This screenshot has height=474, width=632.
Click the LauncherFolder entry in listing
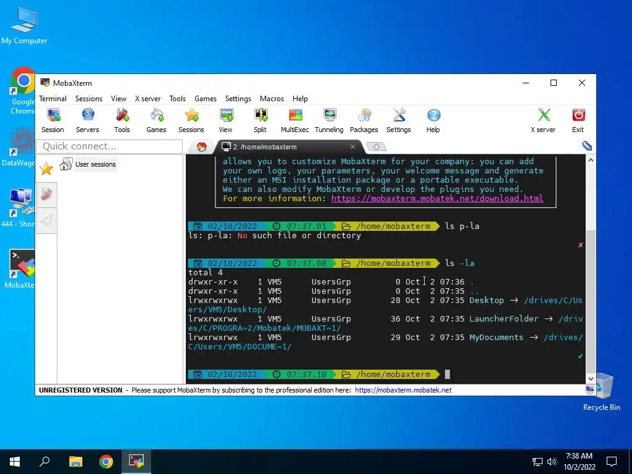(504, 319)
